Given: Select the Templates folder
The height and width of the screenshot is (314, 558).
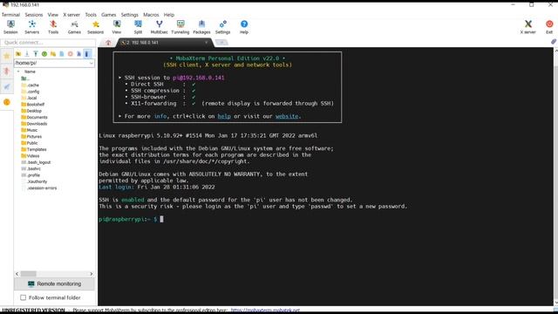Looking at the screenshot, I should coord(33,149).
